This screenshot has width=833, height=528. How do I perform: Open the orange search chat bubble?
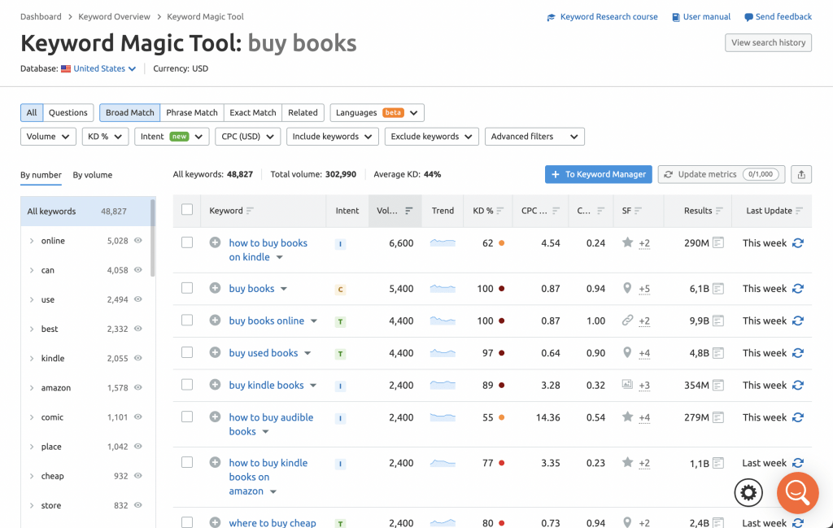coord(796,492)
